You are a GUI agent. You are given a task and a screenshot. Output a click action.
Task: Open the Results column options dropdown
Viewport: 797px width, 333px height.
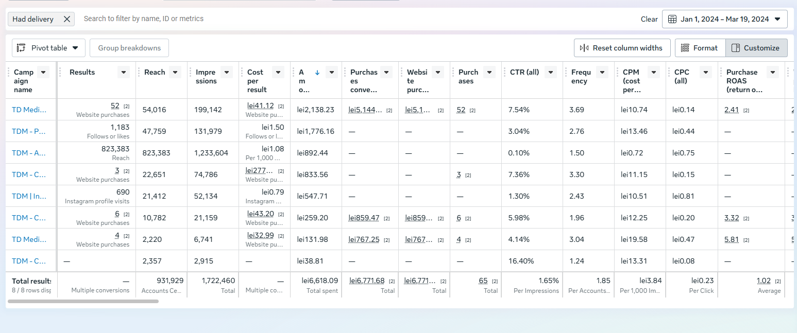pos(123,73)
